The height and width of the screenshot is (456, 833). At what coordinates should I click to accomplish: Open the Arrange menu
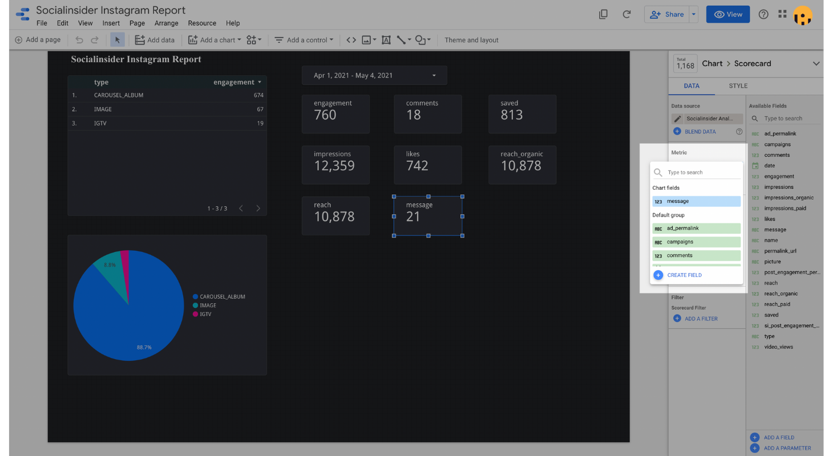click(x=166, y=23)
